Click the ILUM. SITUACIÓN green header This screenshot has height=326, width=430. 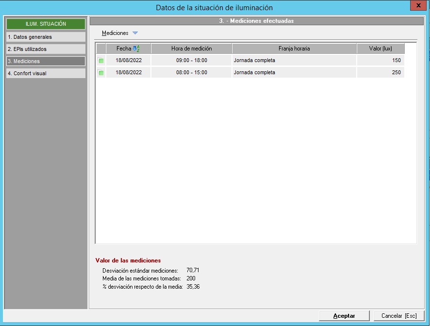(46, 24)
